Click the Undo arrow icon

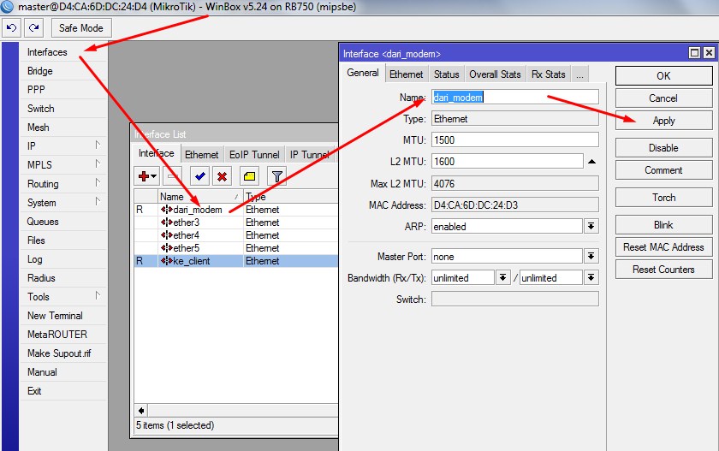(11, 28)
